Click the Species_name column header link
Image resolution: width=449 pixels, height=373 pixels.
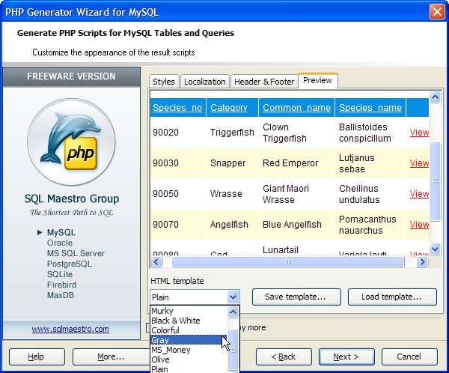(x=370, y=108)
